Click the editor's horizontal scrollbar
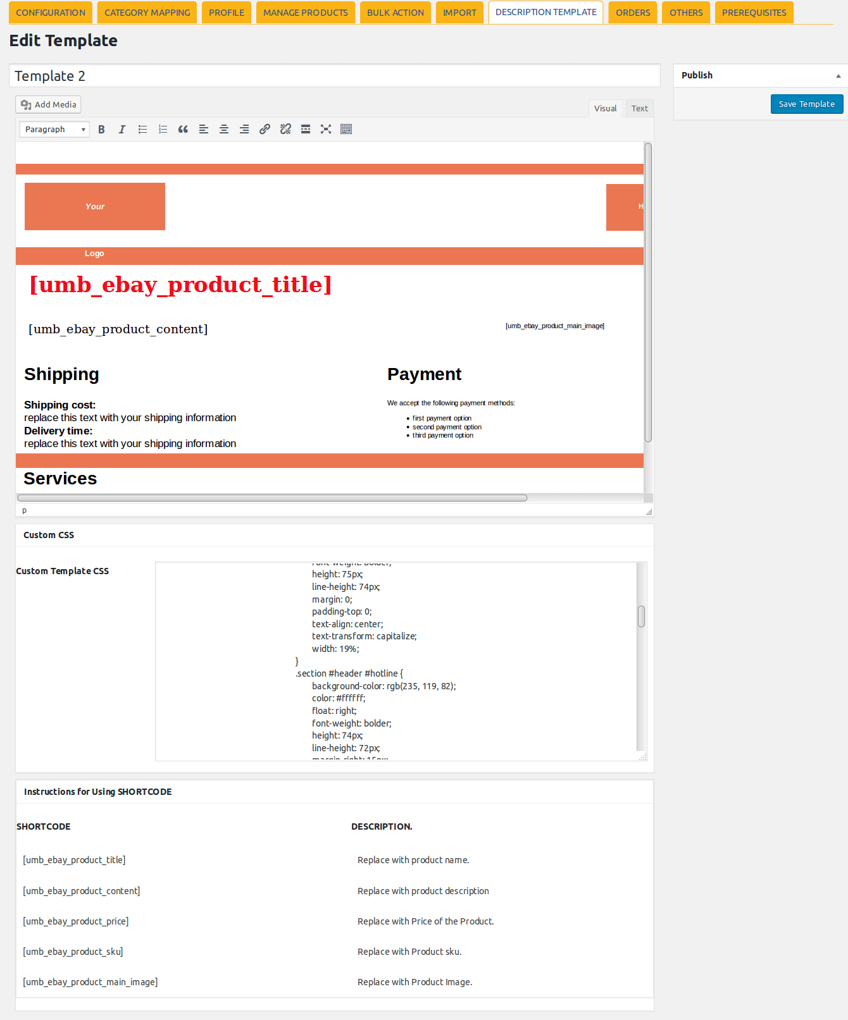Viewport: 848px width, 1020px height. (273, 498)
